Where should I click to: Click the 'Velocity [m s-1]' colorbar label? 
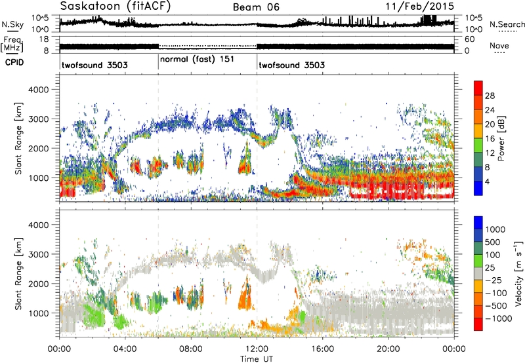(x=518, y=273)
